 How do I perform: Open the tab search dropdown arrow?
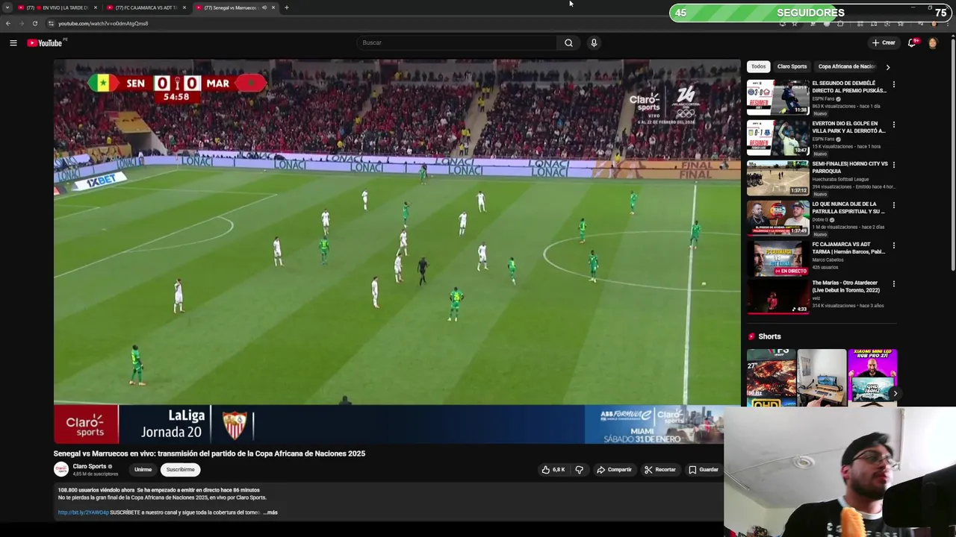click(7, 7)
